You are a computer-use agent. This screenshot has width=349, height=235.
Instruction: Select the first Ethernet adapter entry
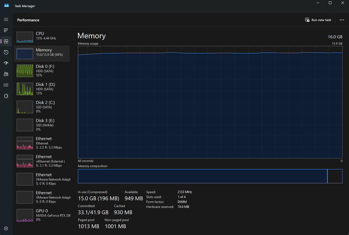42,143
